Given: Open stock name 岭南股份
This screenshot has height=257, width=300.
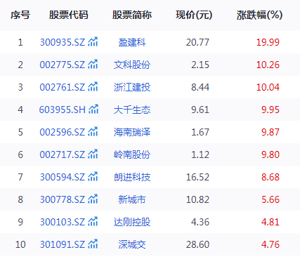Looking at the screenshot, I should tap(132, 155).
